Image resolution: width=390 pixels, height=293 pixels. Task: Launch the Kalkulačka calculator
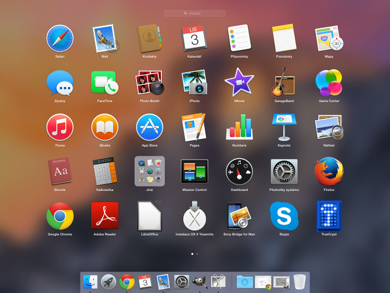point(105,171)
